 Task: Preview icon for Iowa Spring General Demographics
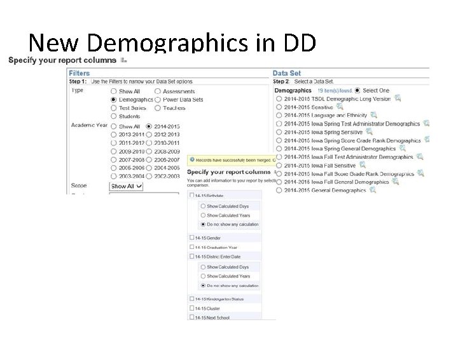coord(403,148)
